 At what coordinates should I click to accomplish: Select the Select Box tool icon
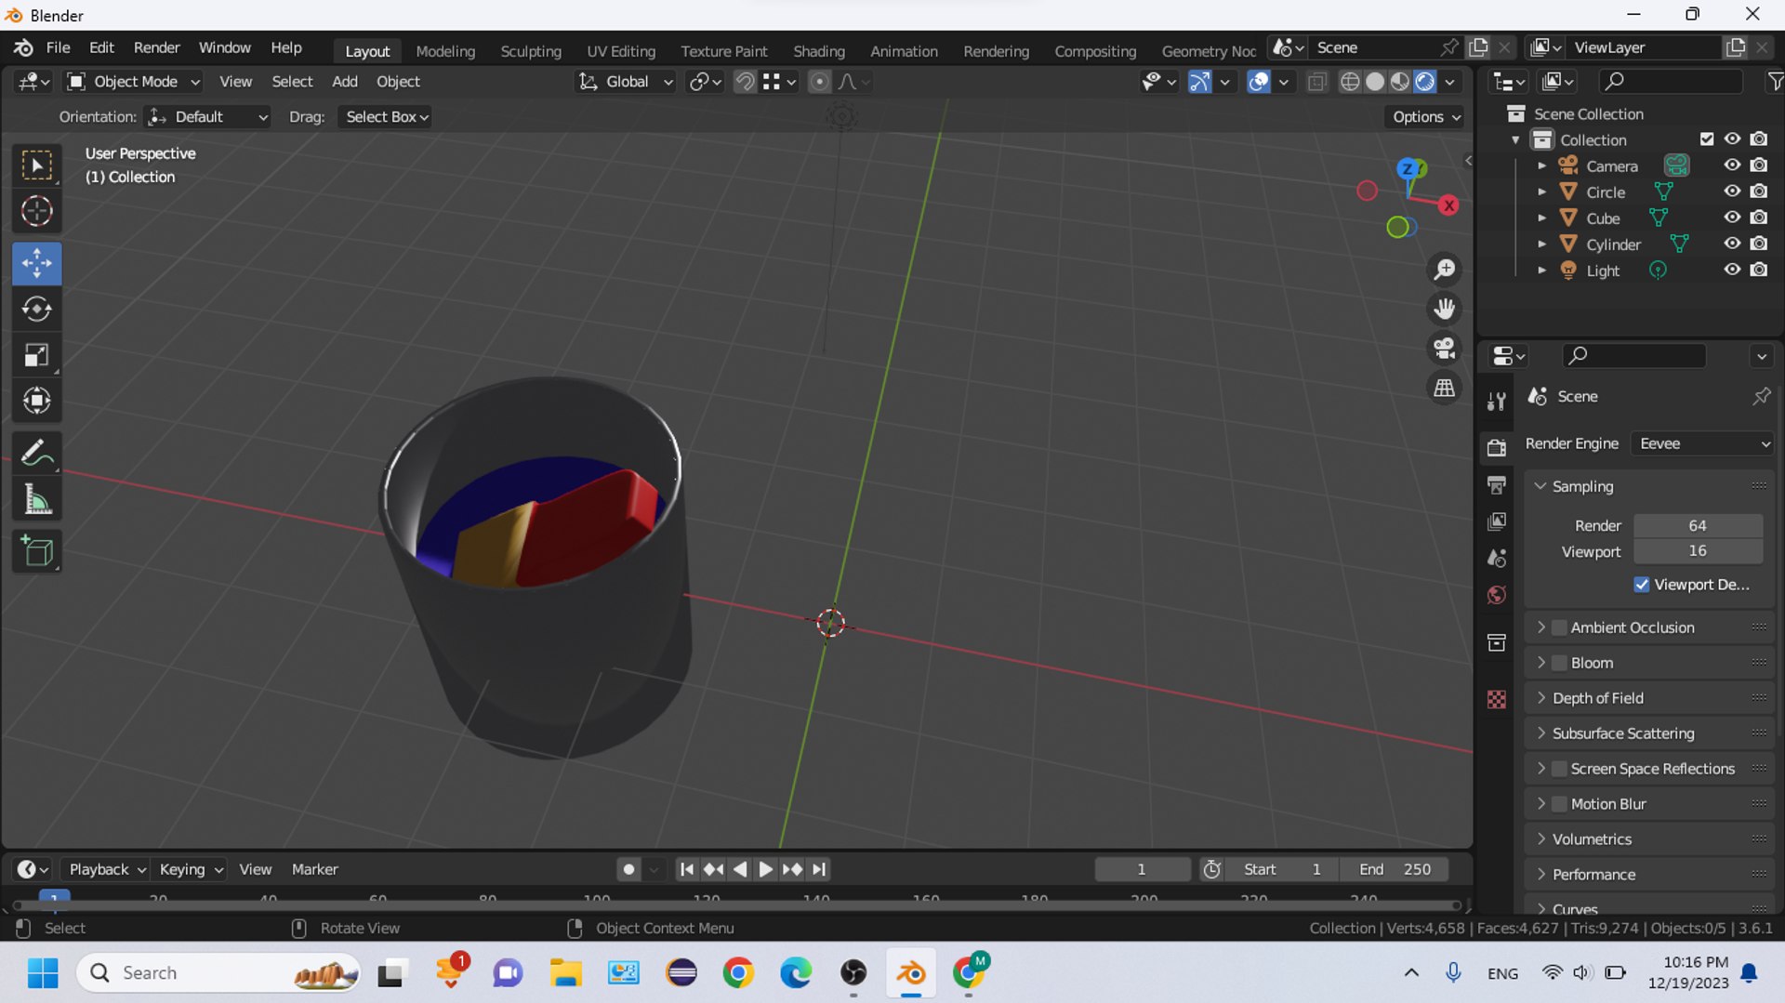click(x=37, y=165)
